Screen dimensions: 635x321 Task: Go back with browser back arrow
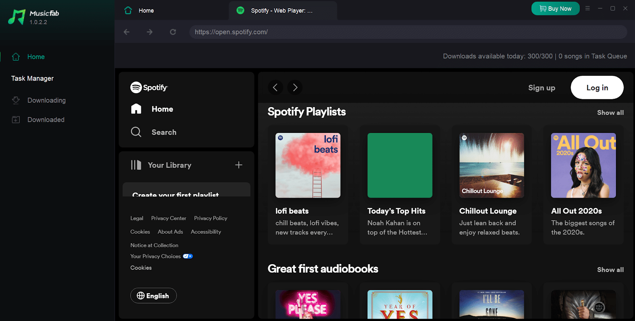tap(127, 32)
